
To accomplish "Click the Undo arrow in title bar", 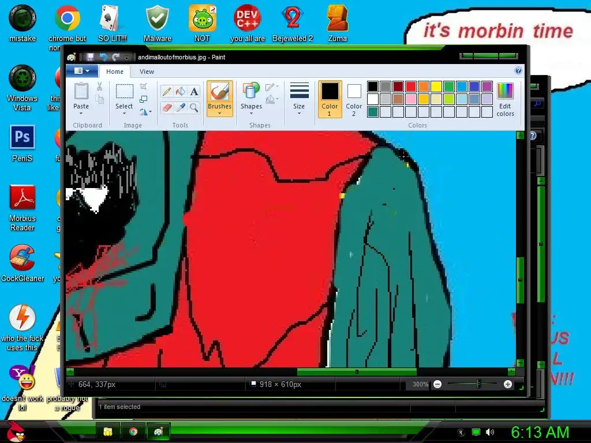I will click(x=103, y=57).
